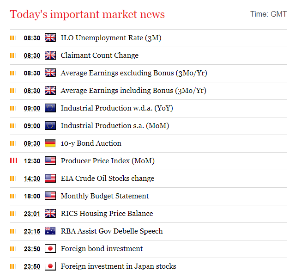Viewport: 295px width, 271px height.
Task: Click the 23:15 time on the RBA speech row
Action: [32, 231]
